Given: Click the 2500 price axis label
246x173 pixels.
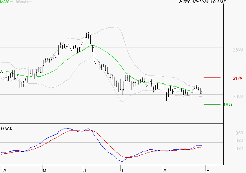Looking at the screenshot, I should tap(238, 50).
